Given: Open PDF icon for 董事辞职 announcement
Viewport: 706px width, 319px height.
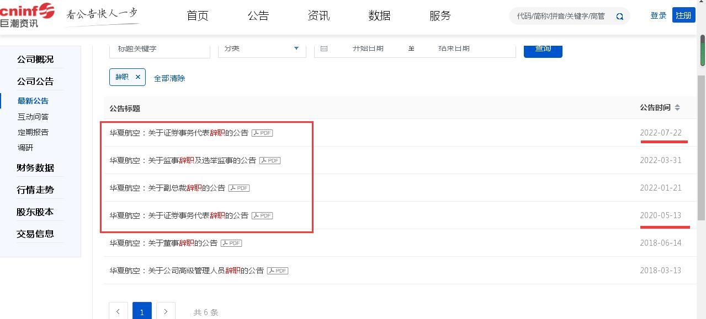Looking at the screenshot, I should 231,243.
